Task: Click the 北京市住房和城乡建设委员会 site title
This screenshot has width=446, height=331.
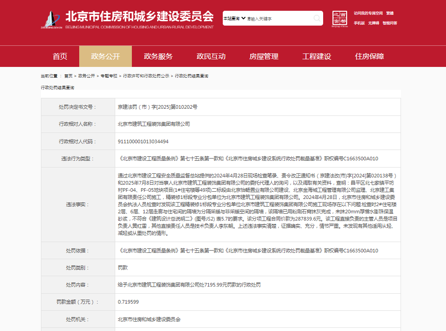Action: [140, 16]
